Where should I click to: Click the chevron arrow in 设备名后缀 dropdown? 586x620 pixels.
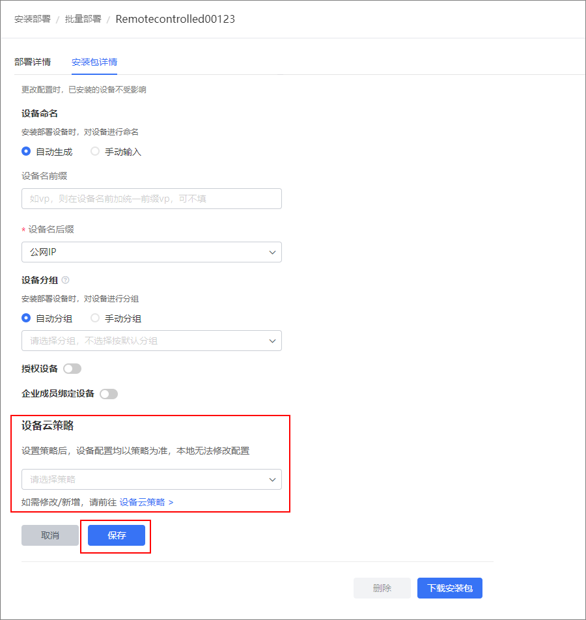(272, 252)
